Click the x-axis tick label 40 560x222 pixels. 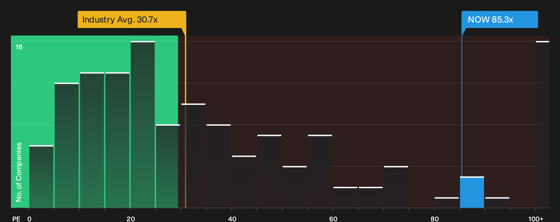[x=232, y=219]
